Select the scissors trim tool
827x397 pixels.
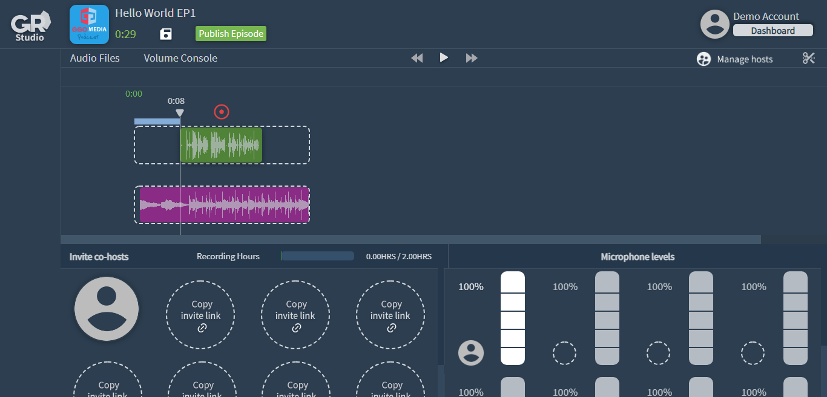(809, 58)
